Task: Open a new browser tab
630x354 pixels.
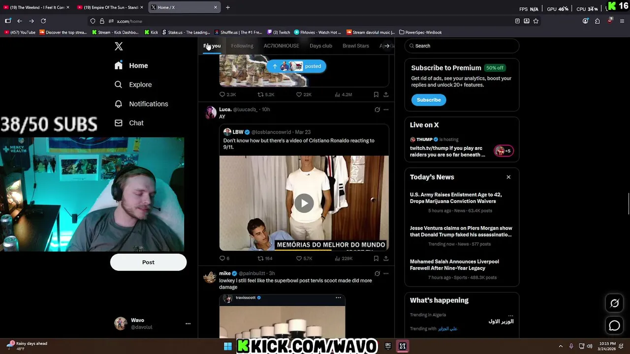Action: click(227, 7)
